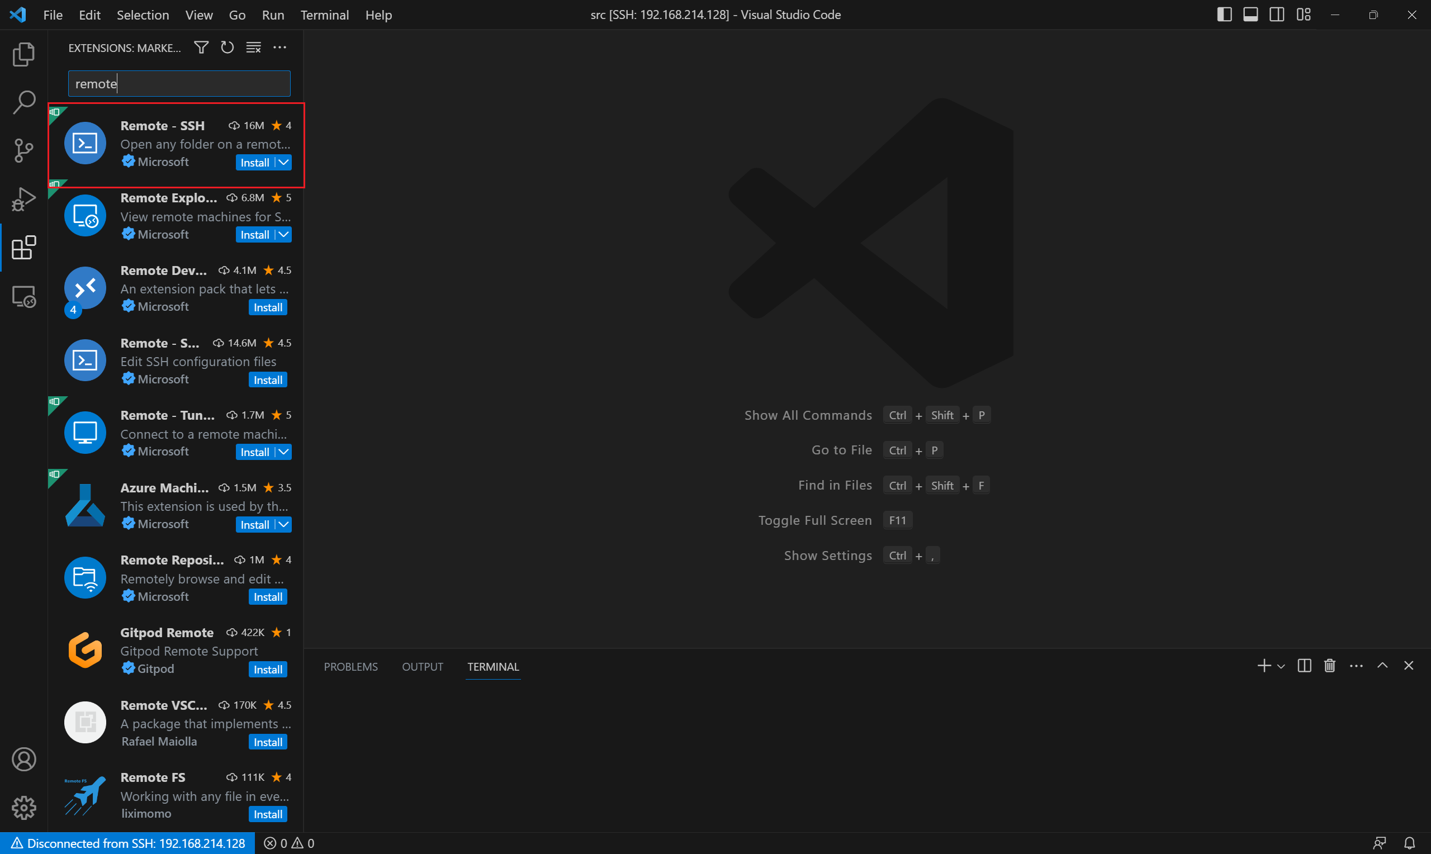Open the Selection menu
1431x854 pixels.
coord(143,15)
